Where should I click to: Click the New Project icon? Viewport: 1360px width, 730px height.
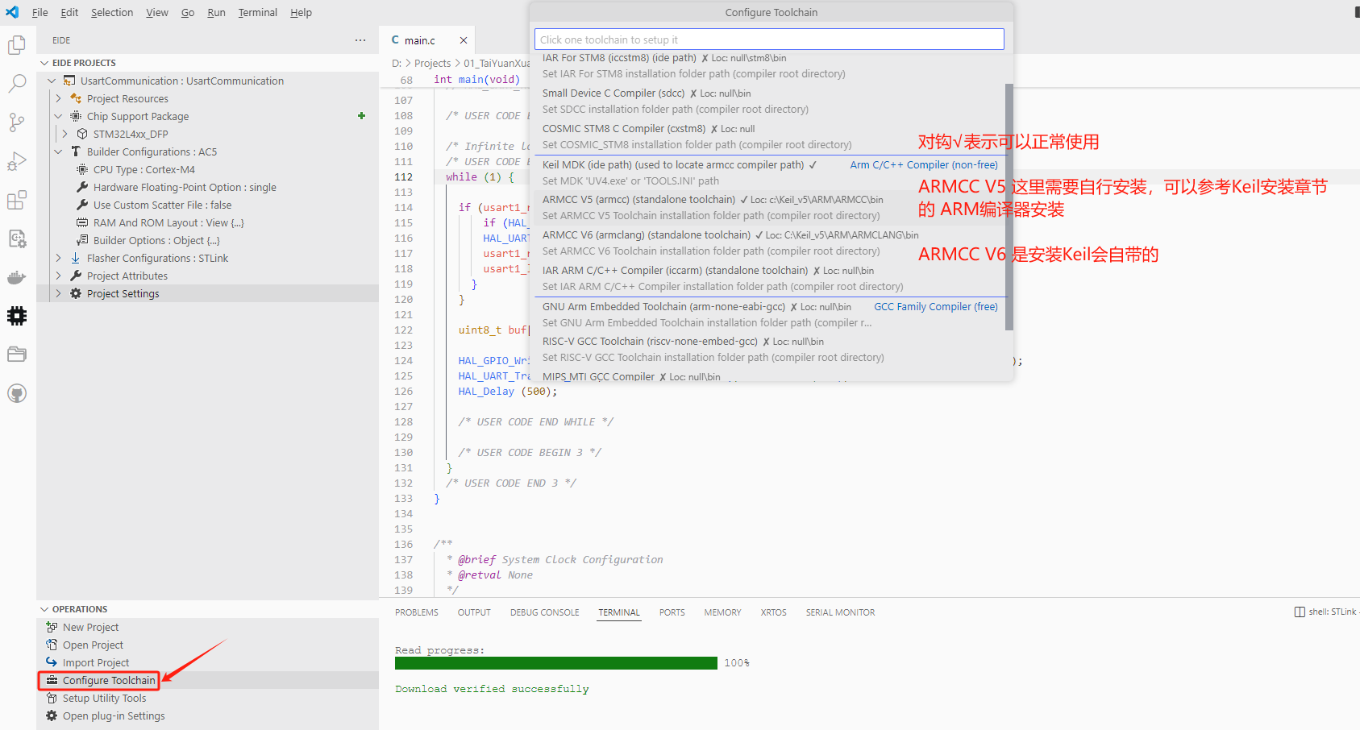52,627
